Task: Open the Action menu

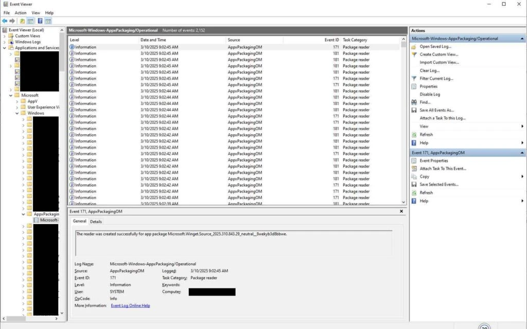Action: 21,12
